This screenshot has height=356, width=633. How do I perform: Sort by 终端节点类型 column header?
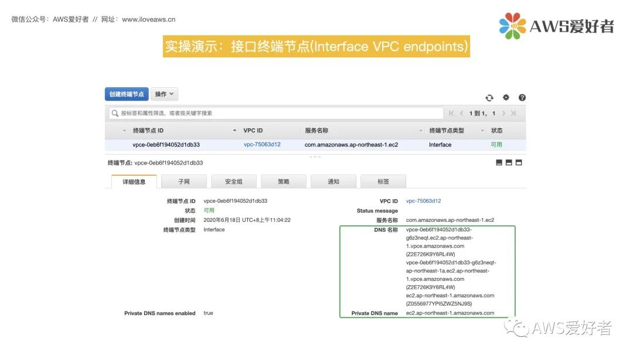coord(447,131)
